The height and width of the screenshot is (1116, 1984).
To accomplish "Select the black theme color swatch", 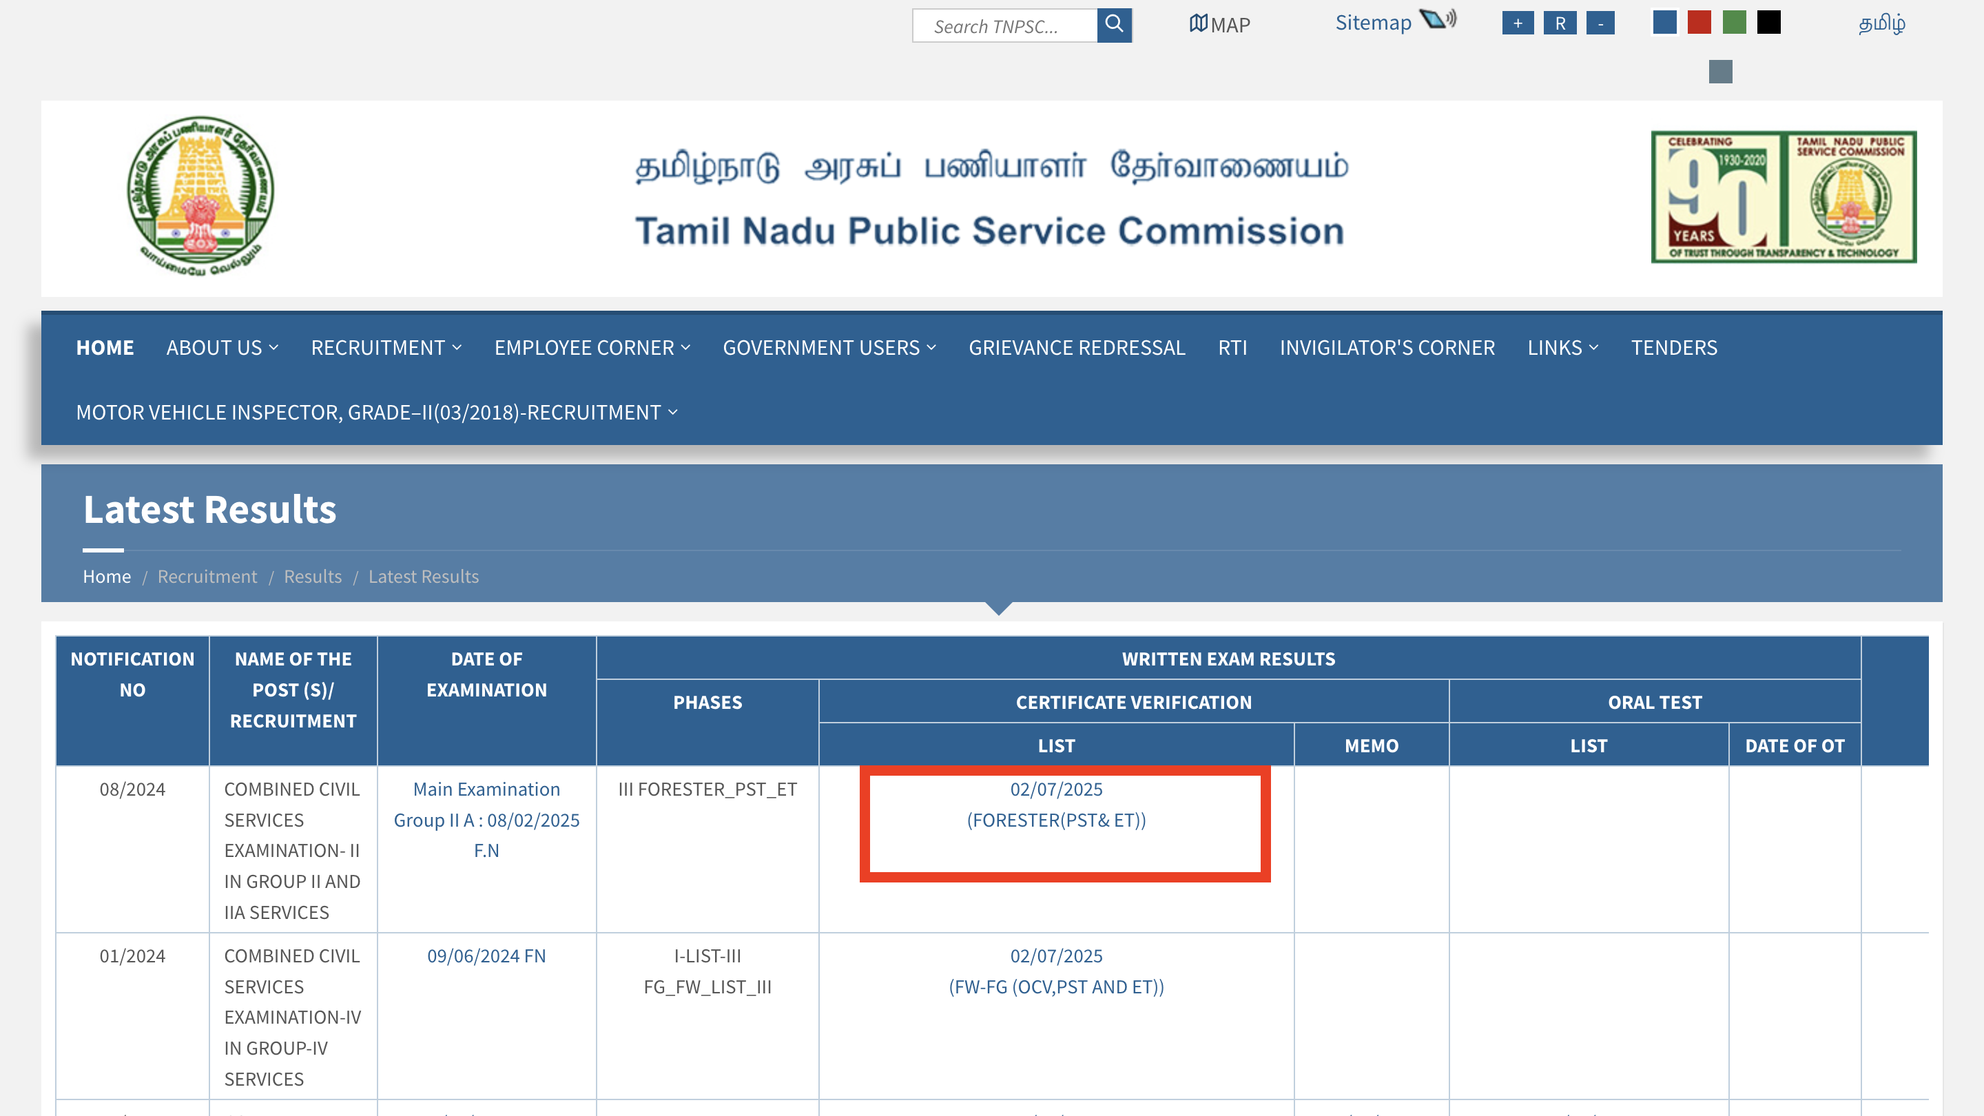I will click(1768, 22).
